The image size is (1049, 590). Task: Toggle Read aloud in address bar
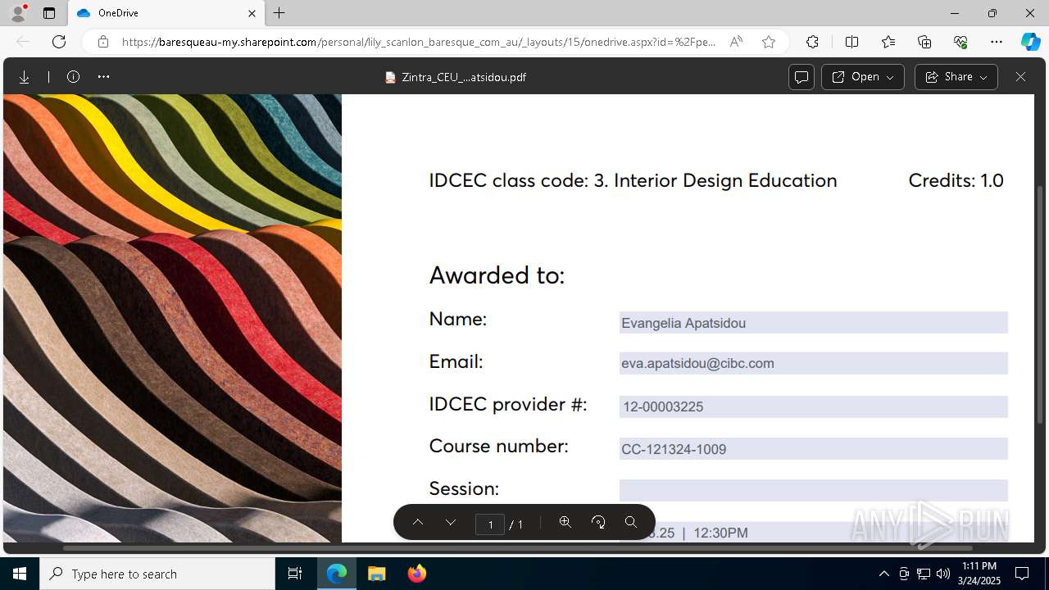coord(736,42)
